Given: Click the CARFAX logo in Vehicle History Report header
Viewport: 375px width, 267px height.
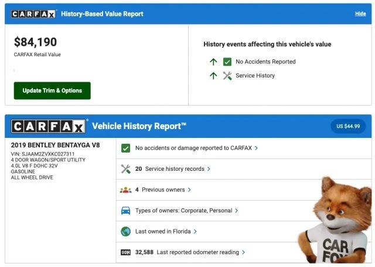Looking at the screenshot, I should (48, 126).
